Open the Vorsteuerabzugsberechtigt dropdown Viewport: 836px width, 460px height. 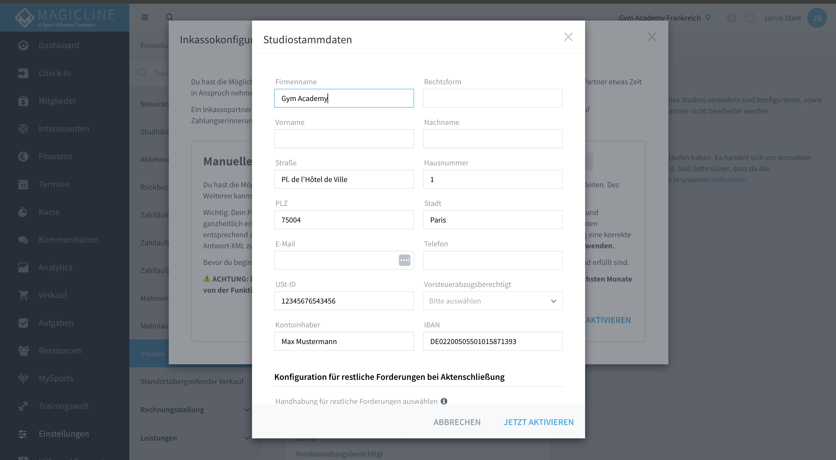point(493,301)
